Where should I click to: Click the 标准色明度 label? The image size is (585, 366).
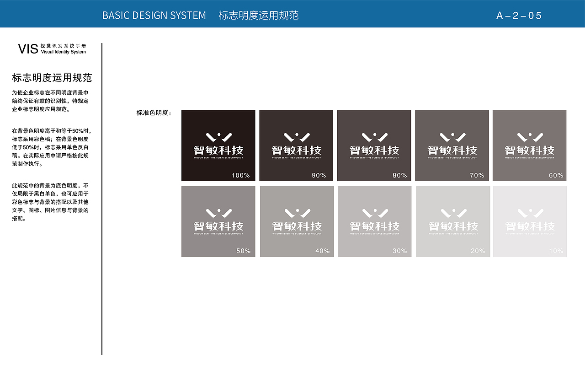154,113
